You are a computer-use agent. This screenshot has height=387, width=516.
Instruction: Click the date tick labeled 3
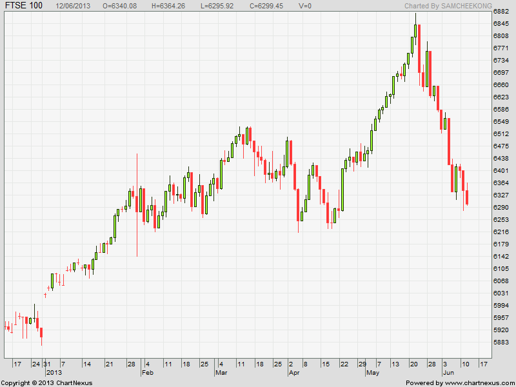click(445, 364)
